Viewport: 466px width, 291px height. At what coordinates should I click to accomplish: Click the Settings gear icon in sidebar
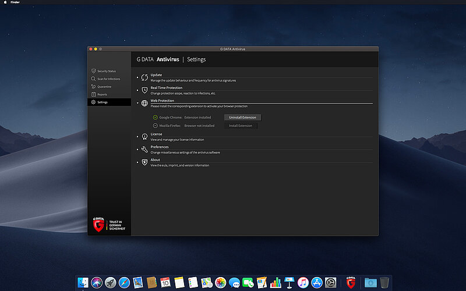[x=93, y=102]
